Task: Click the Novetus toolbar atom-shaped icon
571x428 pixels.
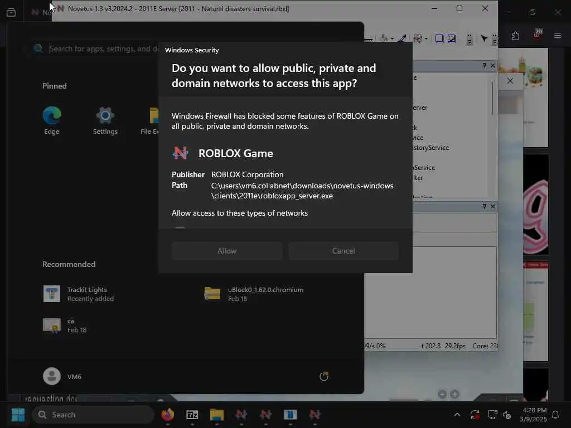Action: coord(418,38)
